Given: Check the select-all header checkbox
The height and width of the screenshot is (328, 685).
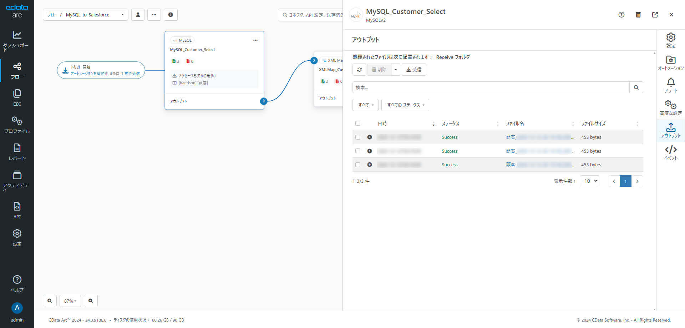Looking at the screenshot, I should tap(357, 123).
